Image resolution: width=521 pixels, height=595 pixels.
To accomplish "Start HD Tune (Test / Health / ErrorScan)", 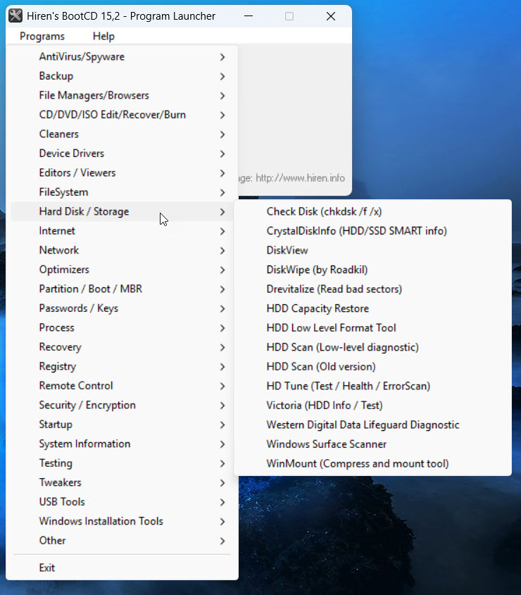I will [x=348, y=386].
